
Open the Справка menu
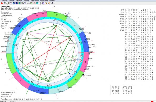click(x=52, y=1)
